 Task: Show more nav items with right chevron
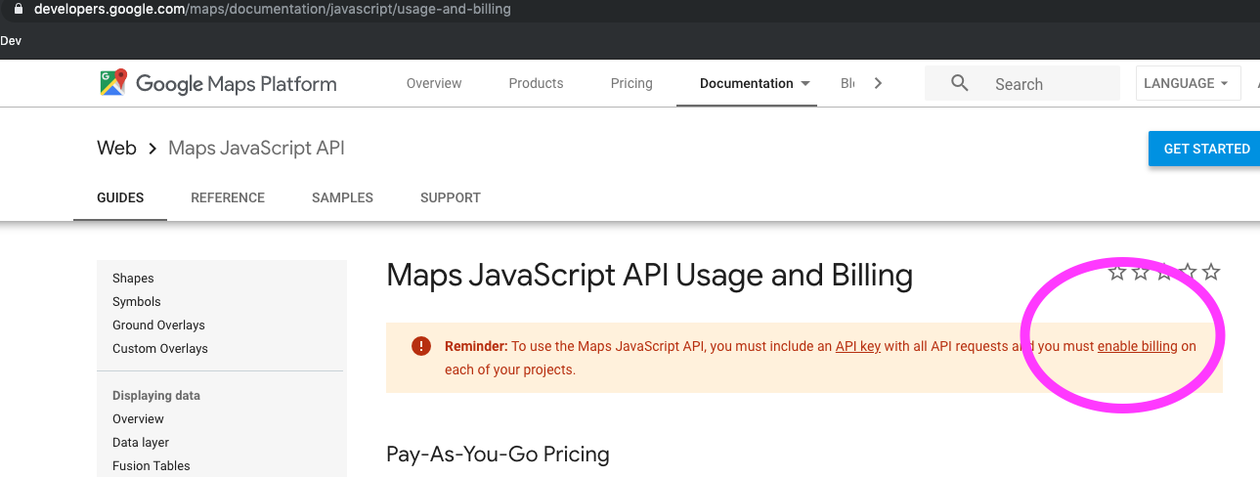(878, 83)
